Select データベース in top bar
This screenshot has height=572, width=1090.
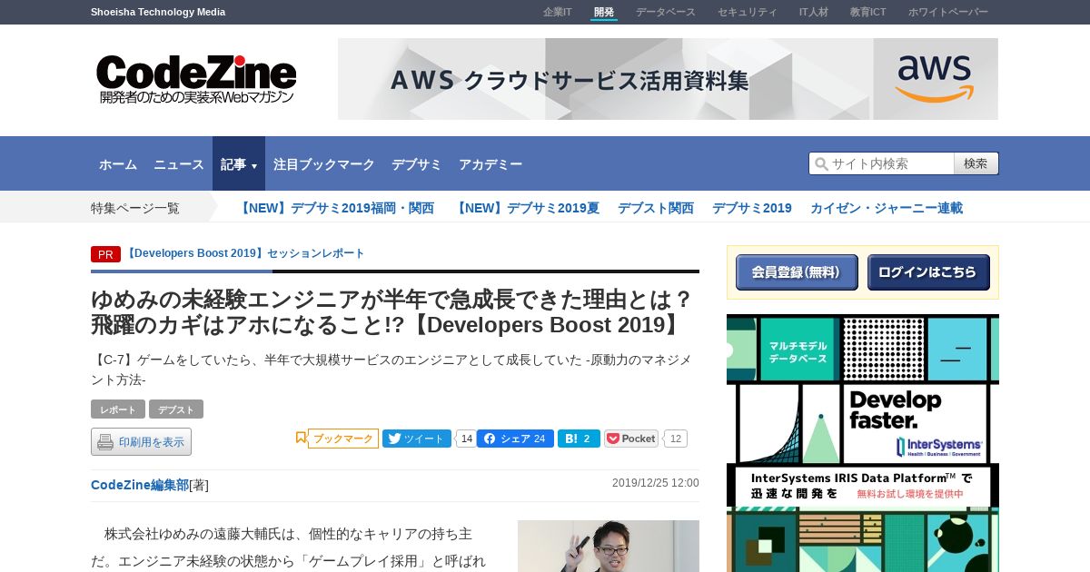[x=666, y=12]
